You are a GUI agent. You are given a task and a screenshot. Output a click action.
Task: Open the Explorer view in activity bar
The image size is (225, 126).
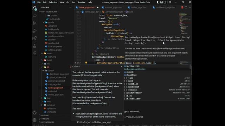[34, 8]
